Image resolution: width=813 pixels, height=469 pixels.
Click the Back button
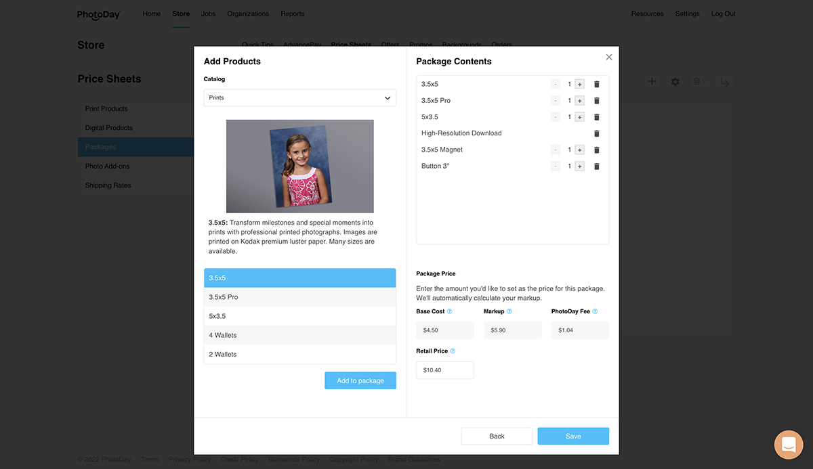point(497,436)
